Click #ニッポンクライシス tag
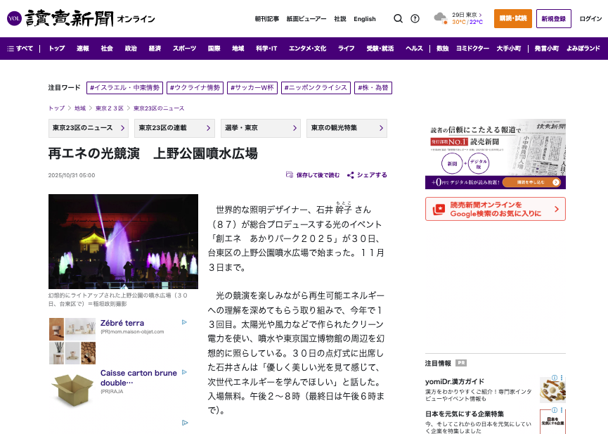 pos(316,88)
